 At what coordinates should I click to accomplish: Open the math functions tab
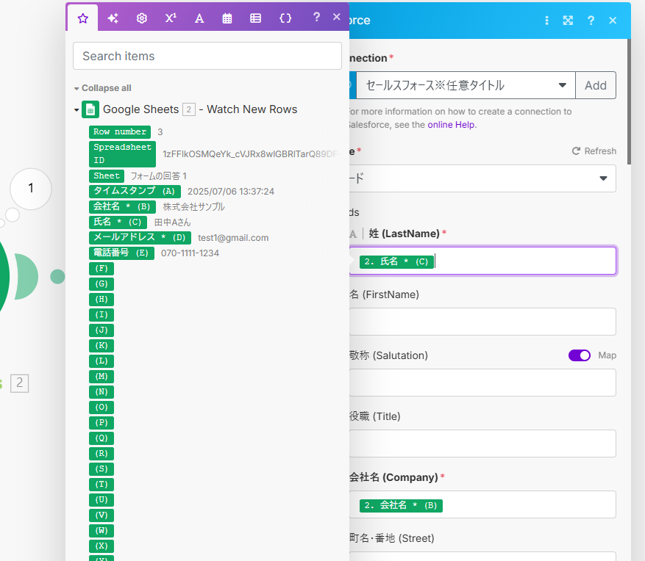171,18
